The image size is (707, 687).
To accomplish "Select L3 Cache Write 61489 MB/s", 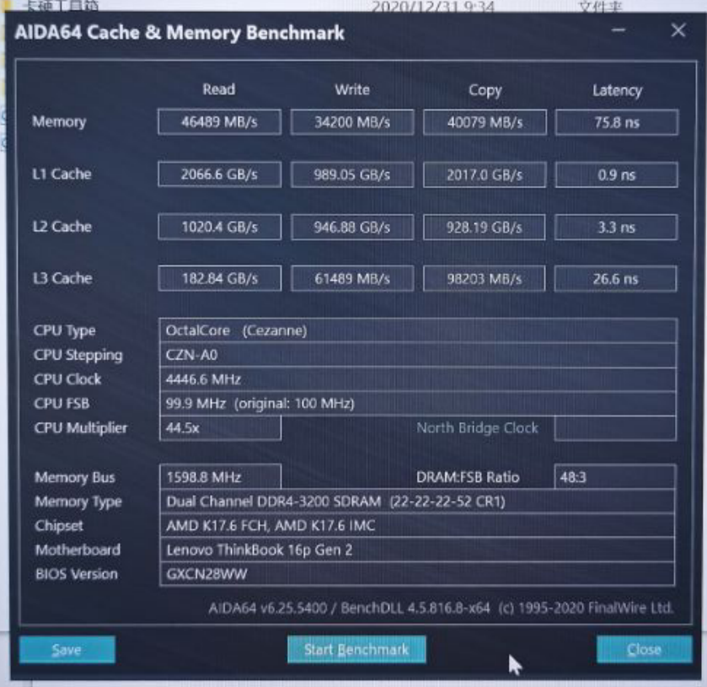I will (x=352, y=278).
